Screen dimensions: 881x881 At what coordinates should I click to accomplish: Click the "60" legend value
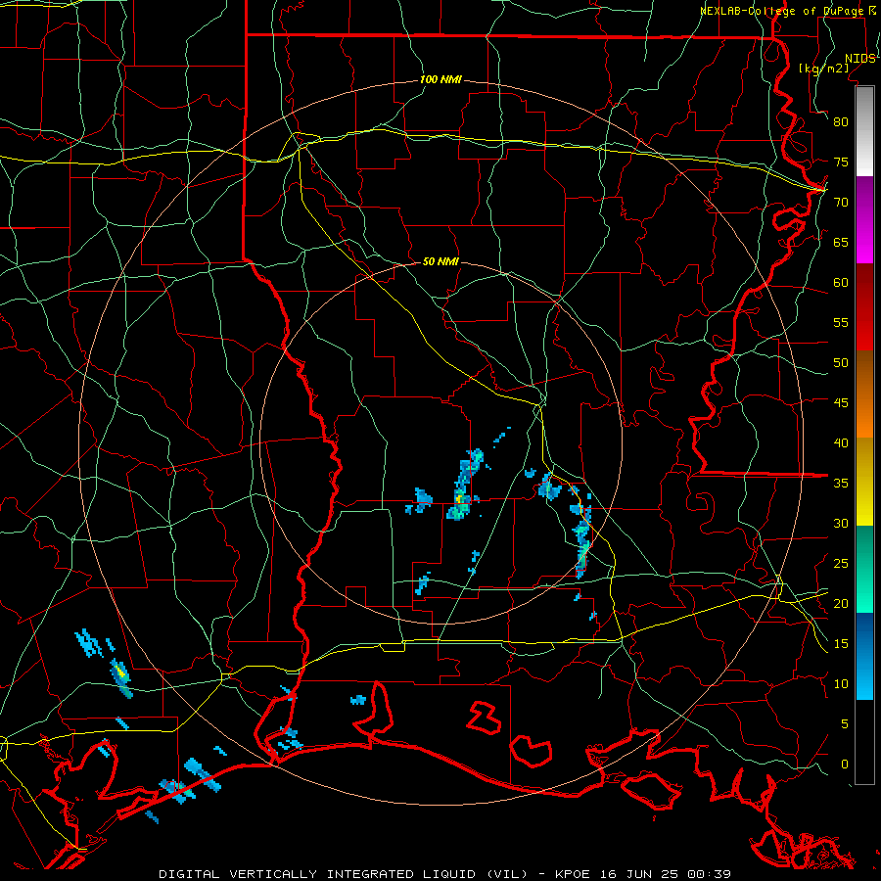[841, 283]
